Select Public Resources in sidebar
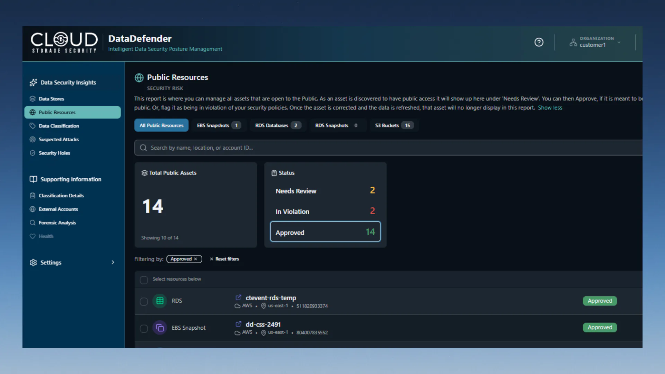Image resolution: width=665 pixels, height=374 pixels. tap(72, 112)
